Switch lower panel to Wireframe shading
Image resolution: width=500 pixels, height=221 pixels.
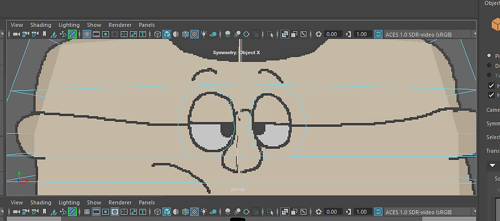pyautogui.click(x=157, y=212)
